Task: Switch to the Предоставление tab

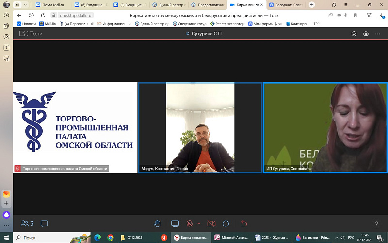Action: tap(208, 5)
